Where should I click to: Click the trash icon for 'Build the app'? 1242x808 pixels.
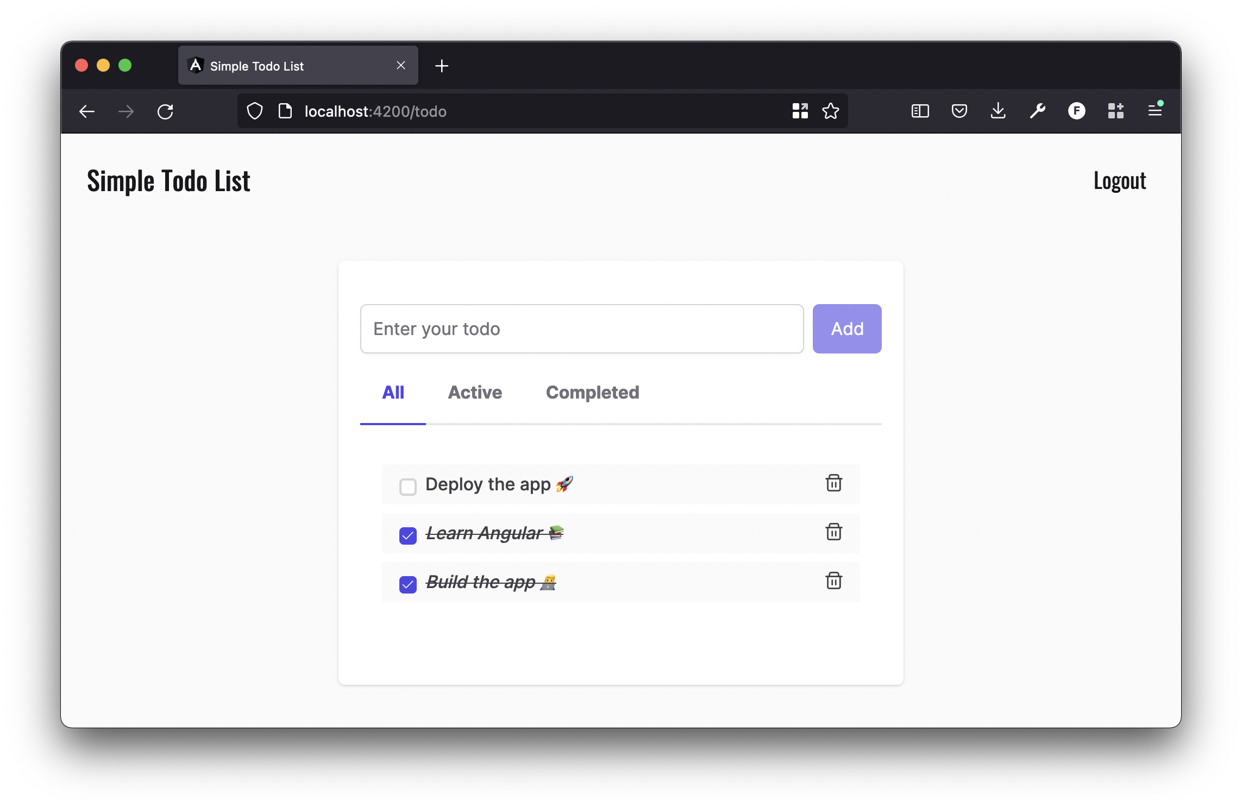[833, 580]
